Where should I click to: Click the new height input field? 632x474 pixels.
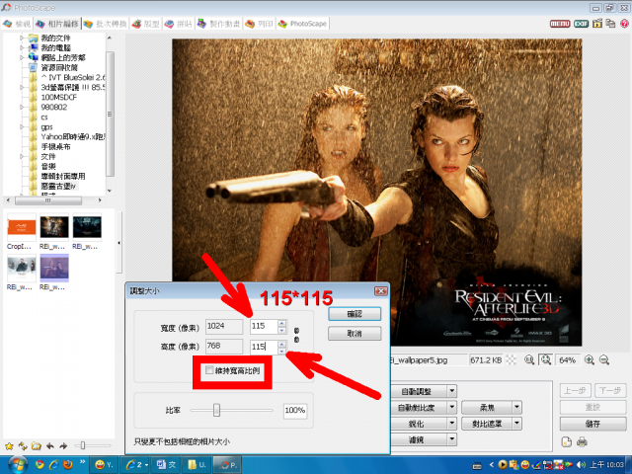pyautogui.click(x=264, y=347)
